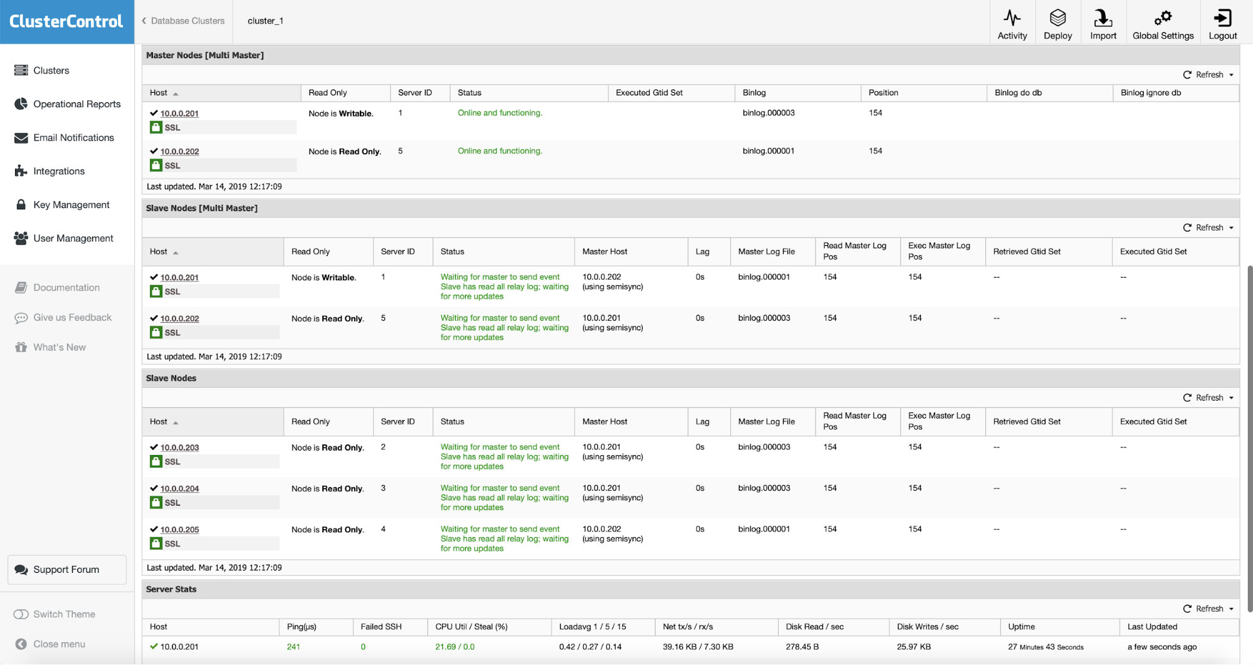Click the Ping value 241

click(293, 647)
